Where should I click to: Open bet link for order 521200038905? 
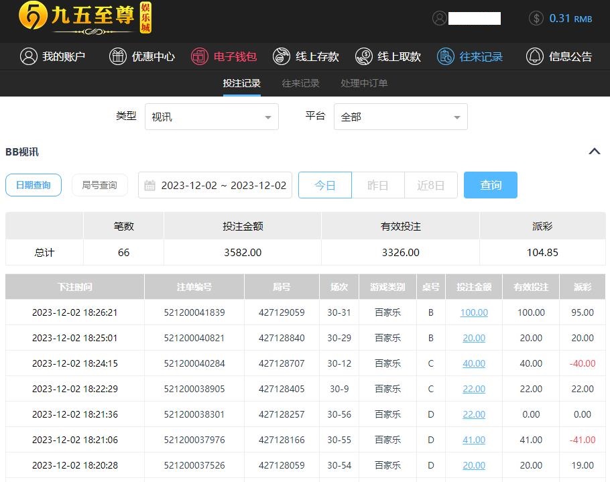click(x=474, y=389)
